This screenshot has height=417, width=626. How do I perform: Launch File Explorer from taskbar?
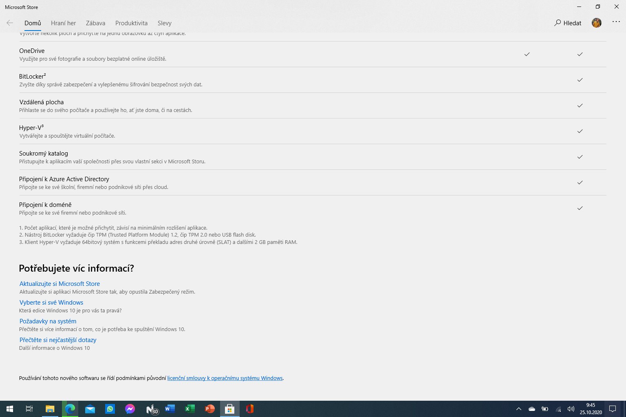pyautogui.click(x=50, y=409)
